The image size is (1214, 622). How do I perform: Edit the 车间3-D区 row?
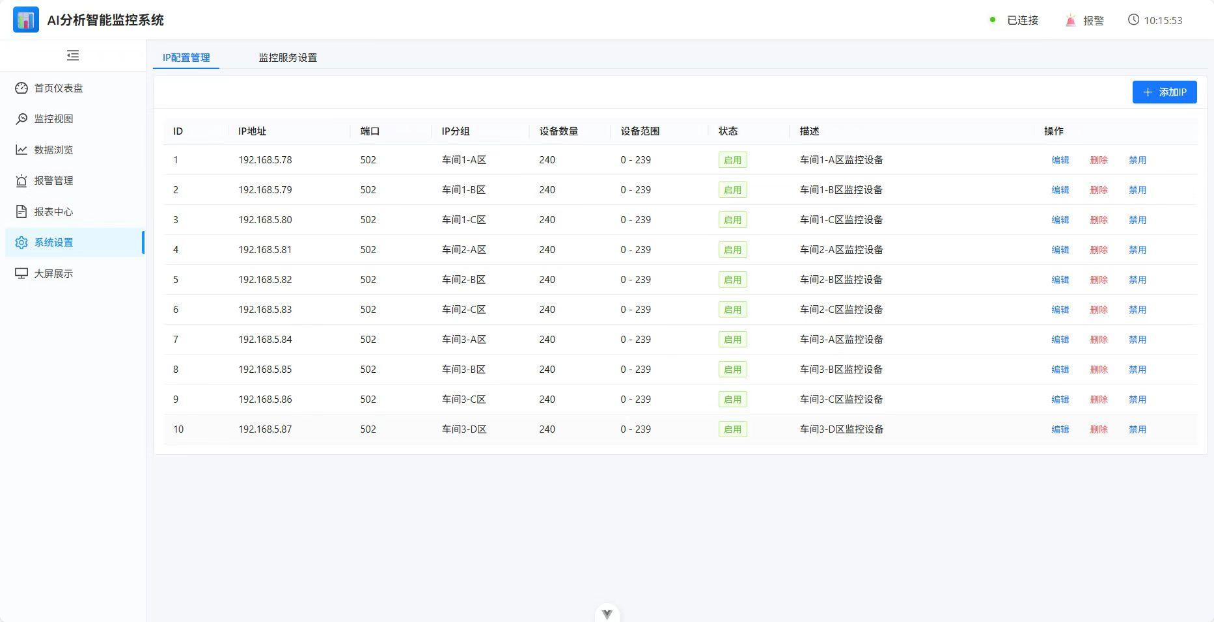(1060, 429)
